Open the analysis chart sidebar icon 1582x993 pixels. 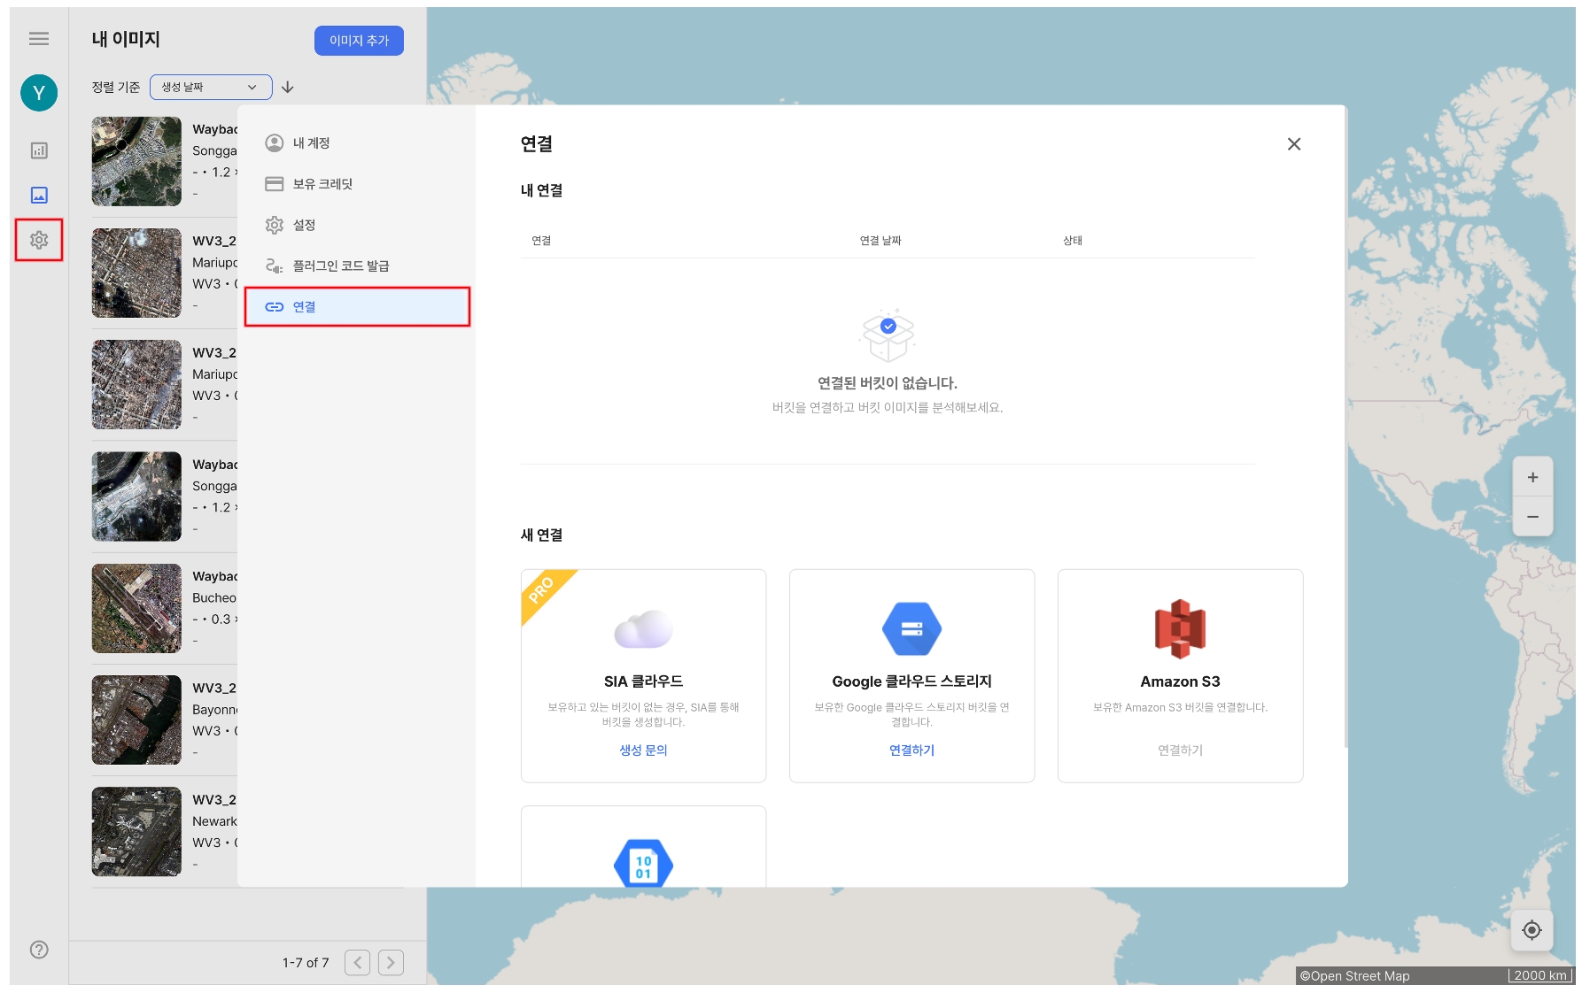click(x=39, y=150)
